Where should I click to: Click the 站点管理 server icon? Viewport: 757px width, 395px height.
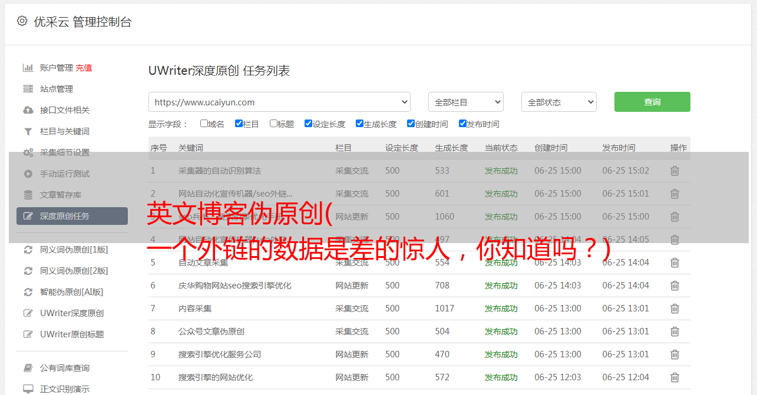pos(28,89)
